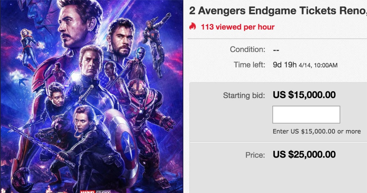The image size is (367, 193).
Task: Click the 'Enter US $15,000.00 or more' hint
Action: (x=317, y=131)
